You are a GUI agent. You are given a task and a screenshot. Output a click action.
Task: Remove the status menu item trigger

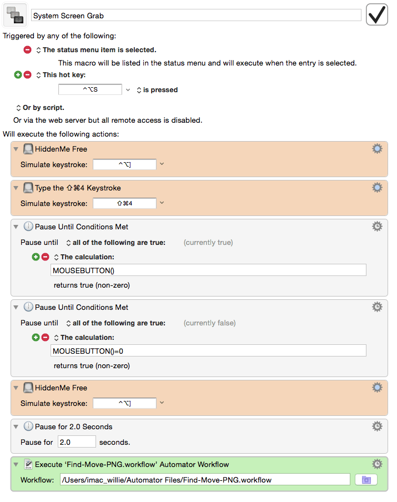(x=28, y=49)
